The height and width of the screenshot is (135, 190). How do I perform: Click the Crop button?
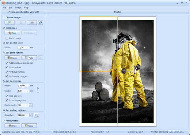[12, 33]
